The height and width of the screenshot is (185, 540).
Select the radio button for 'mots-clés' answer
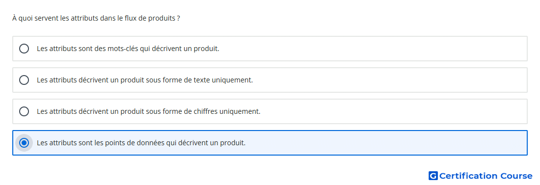click(24, 49)
